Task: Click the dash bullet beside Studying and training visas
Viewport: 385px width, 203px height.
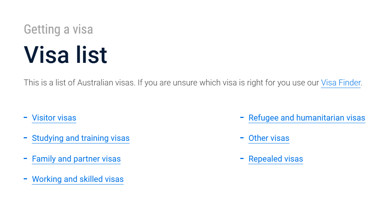Action: click(x=25, y=138)
